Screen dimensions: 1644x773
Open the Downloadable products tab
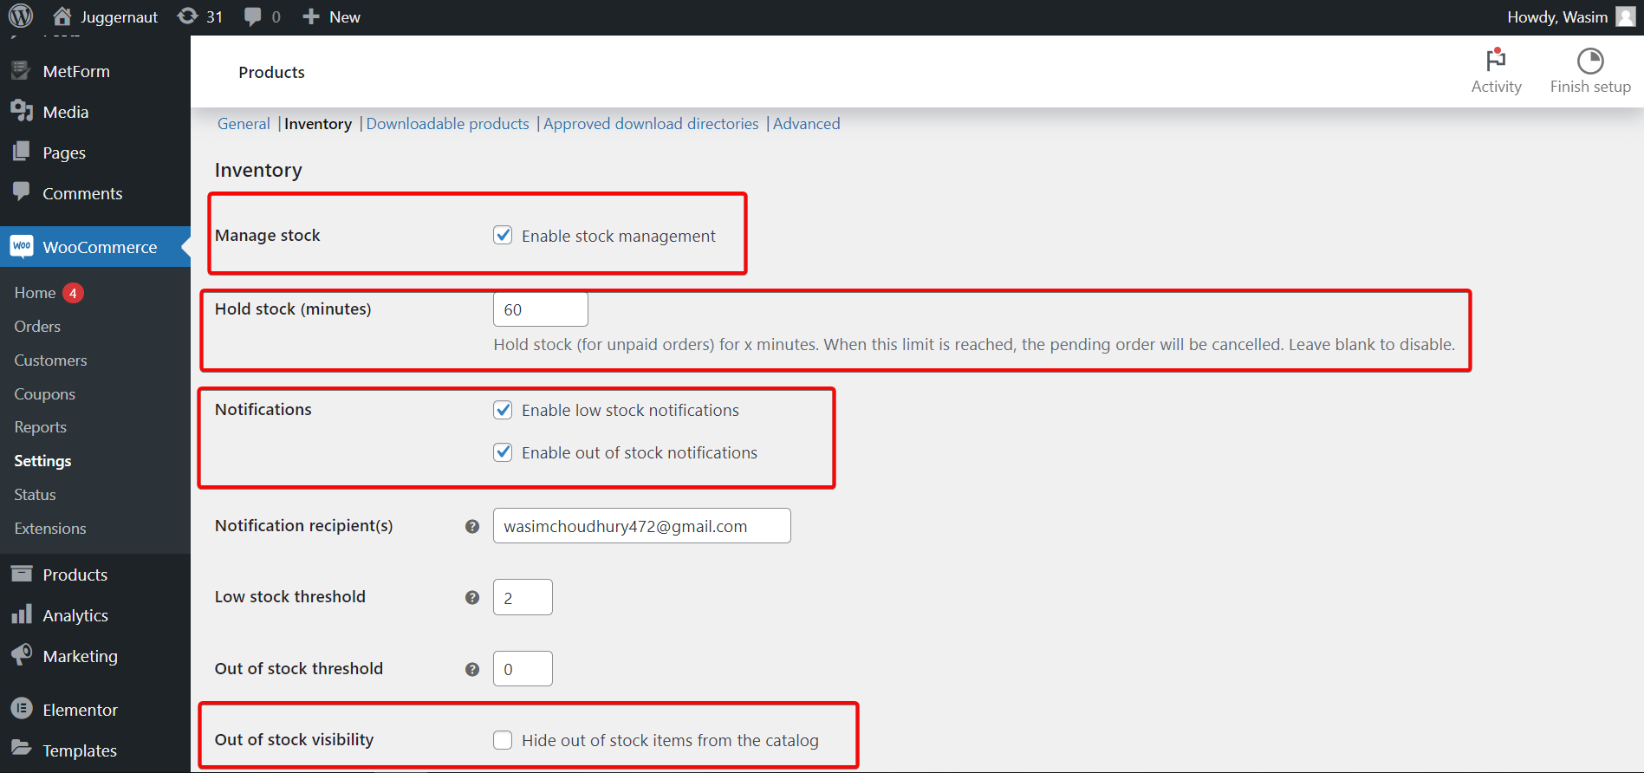pos(447,124)
